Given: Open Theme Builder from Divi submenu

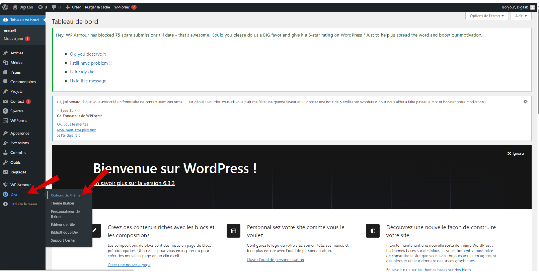Looking at the screenshot, I should click(x=63, y=203).
